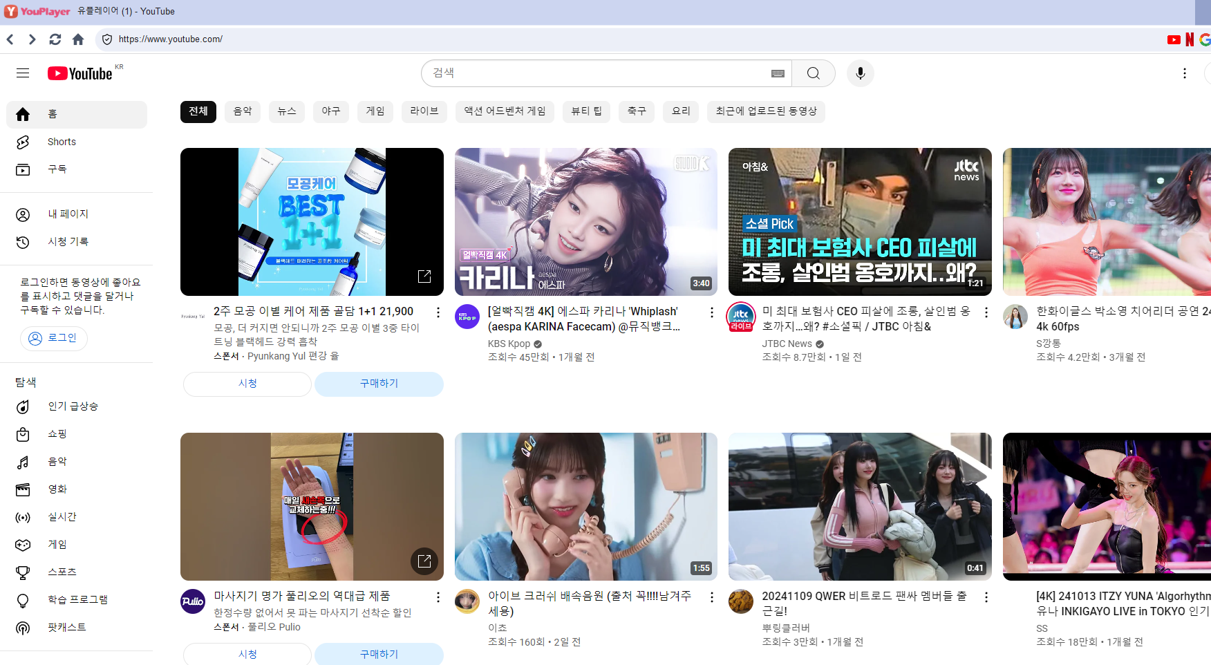This screenshot has width=1211, height=665.
Task: Open 스포츠 sports in sidebar
Action: pyautogui.click(x=77, y=572)
